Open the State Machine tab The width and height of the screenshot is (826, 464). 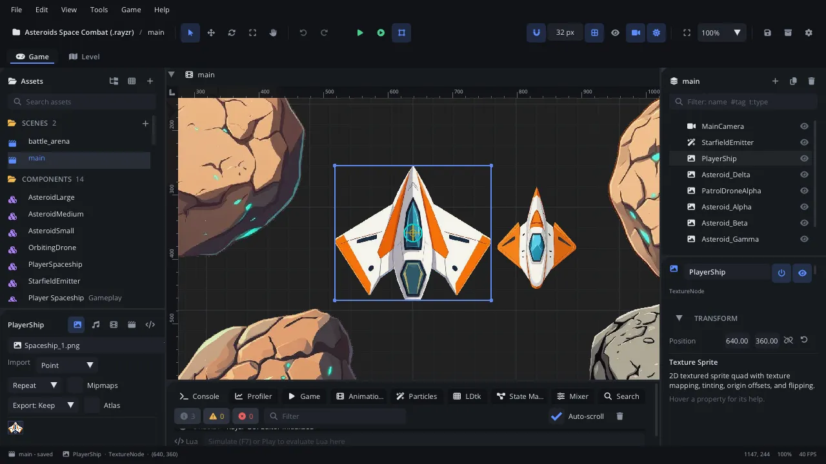[520, 396]
